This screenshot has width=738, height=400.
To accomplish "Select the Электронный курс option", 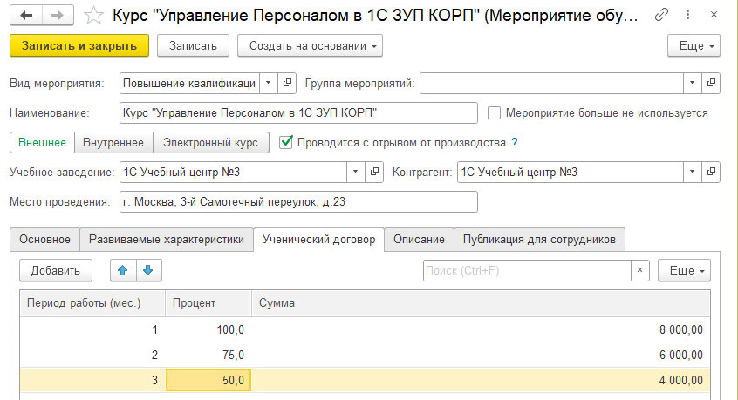I will 210,142.
